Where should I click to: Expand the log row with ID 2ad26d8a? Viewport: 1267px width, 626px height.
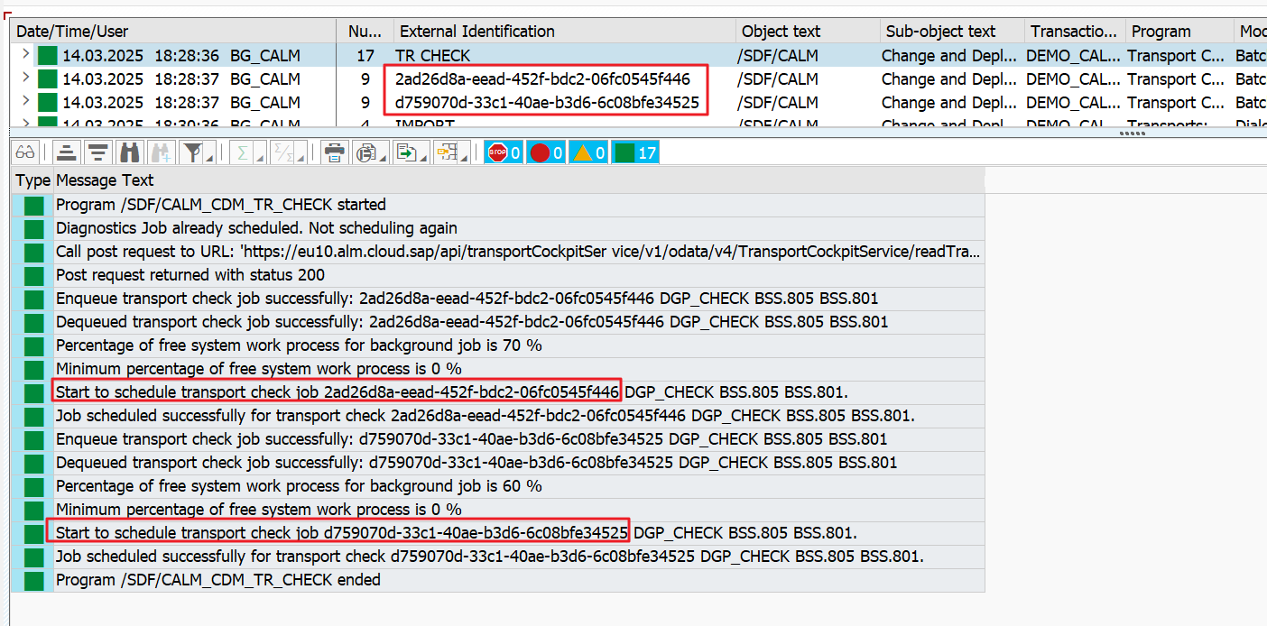pos(24,78)
